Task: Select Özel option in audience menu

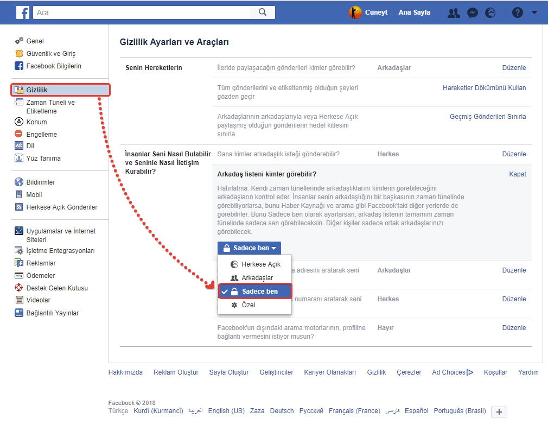Action: 248,305
